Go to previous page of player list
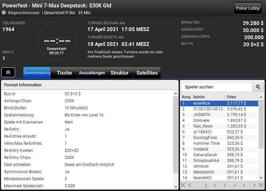Viewport: 266px width, 191px height. point(190,185)
